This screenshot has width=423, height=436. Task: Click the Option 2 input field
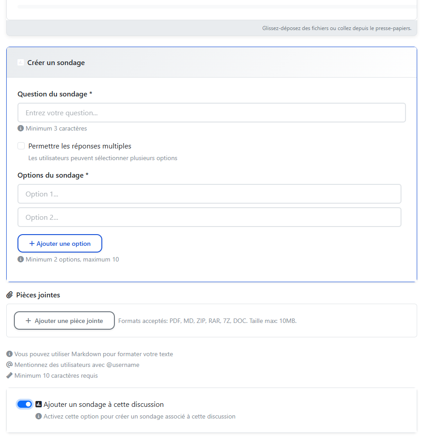(x=209, y=218)
